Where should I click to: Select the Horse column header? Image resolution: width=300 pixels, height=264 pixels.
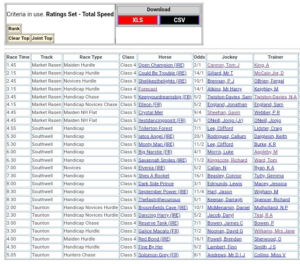(x=165, y=57)
